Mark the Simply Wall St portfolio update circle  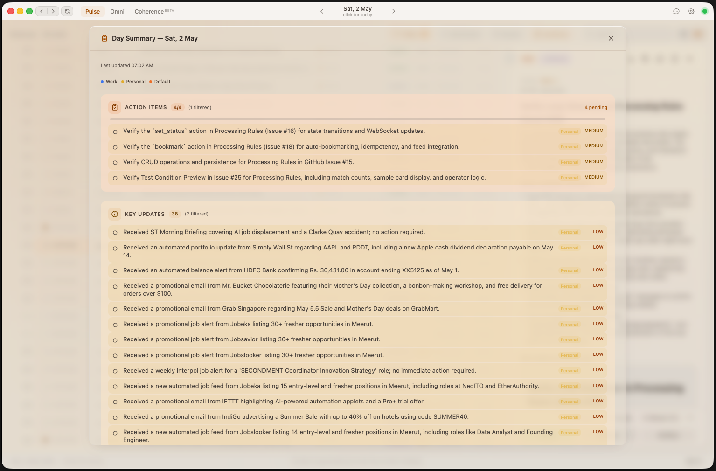tap(115, 249)
